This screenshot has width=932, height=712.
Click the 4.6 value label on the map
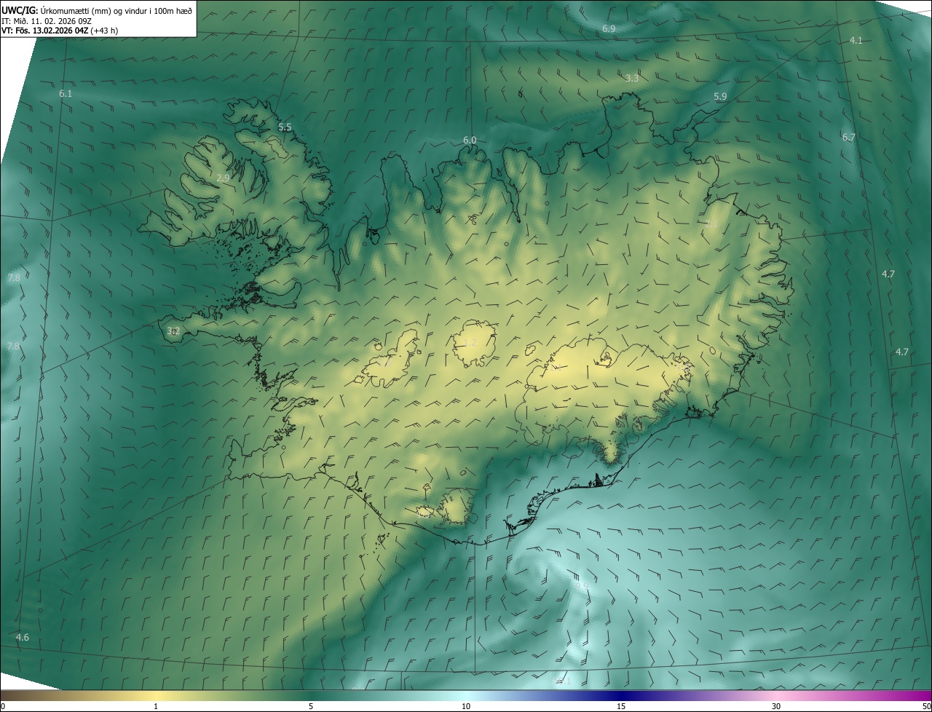pyautogui.click(x=23, y=638)
